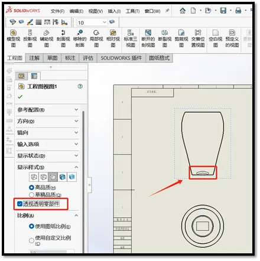Click the Open file icon
260x261 pixels.
click(208, 11)
